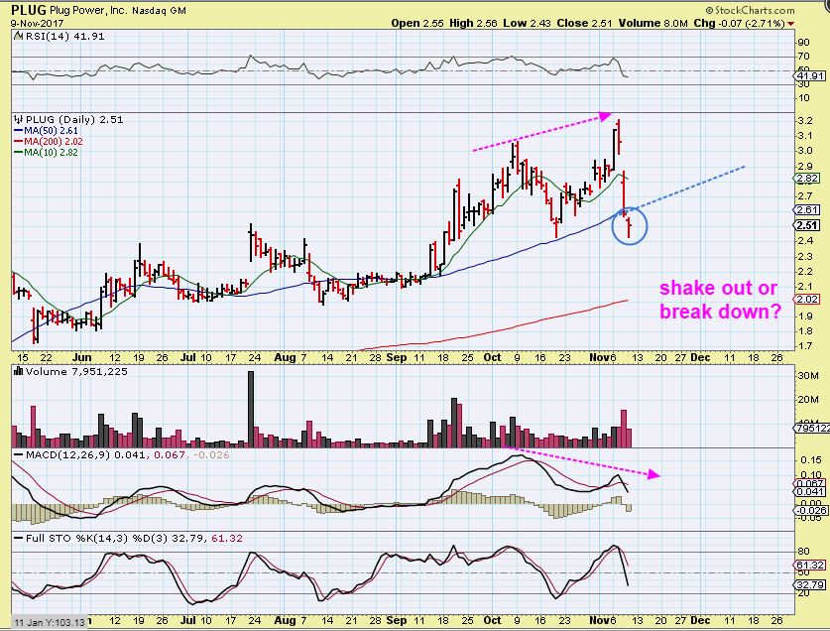This screenshot has height=631, width=830.
Task: Click the 'PLUG (Daily) 2.51' legend text
Action: 74,119
